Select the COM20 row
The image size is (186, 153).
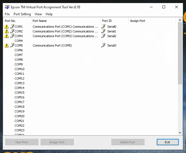click(x=90, y=116)
